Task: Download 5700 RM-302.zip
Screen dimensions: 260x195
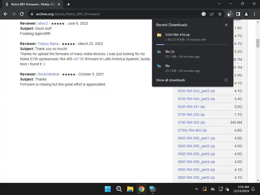Action: pos(191,122)
